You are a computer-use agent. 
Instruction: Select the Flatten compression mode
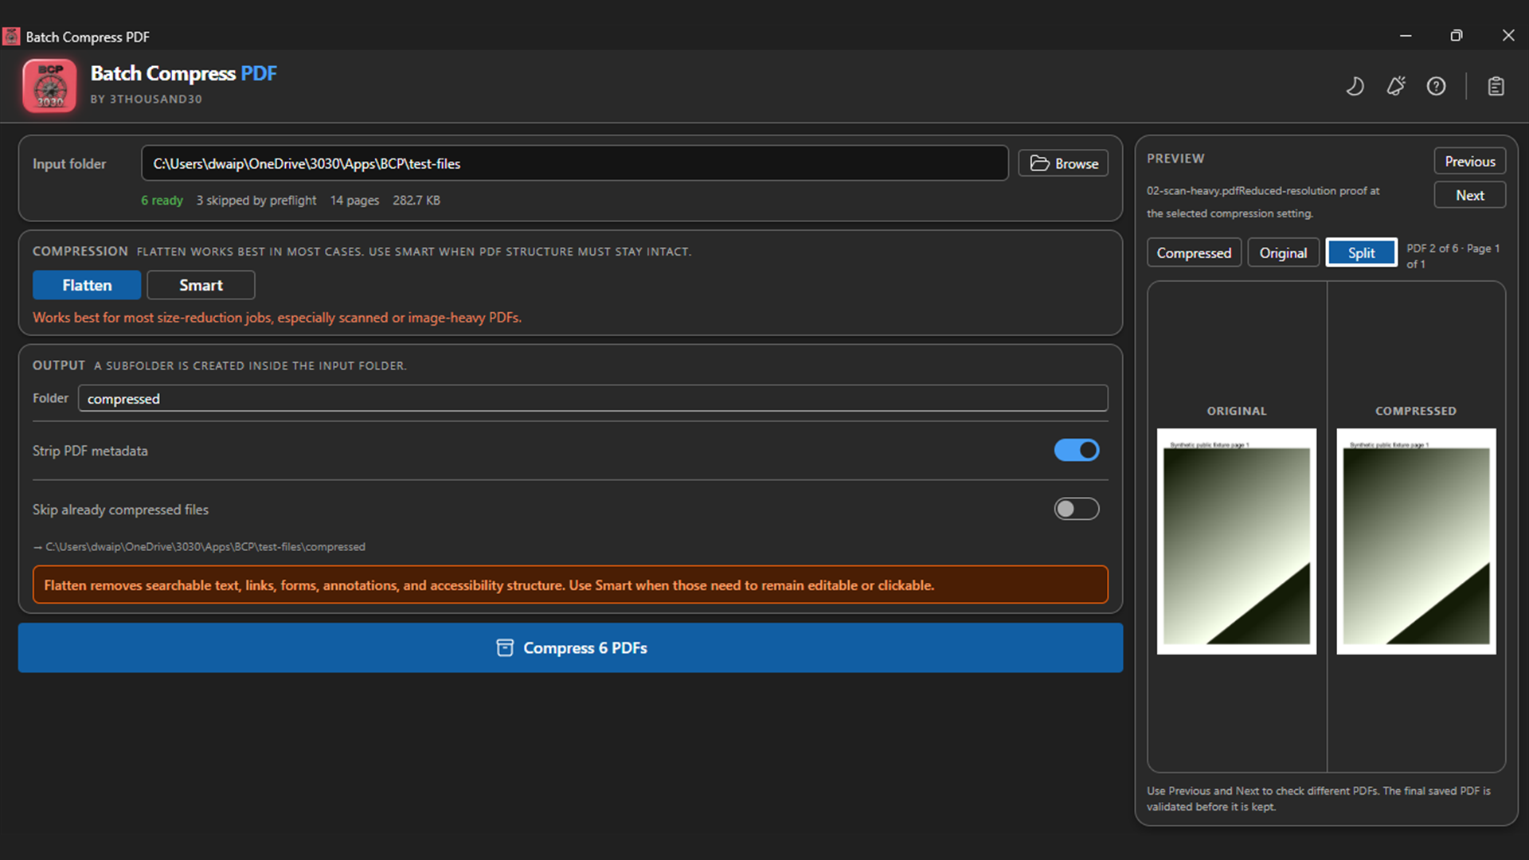(x=87, y=285)
